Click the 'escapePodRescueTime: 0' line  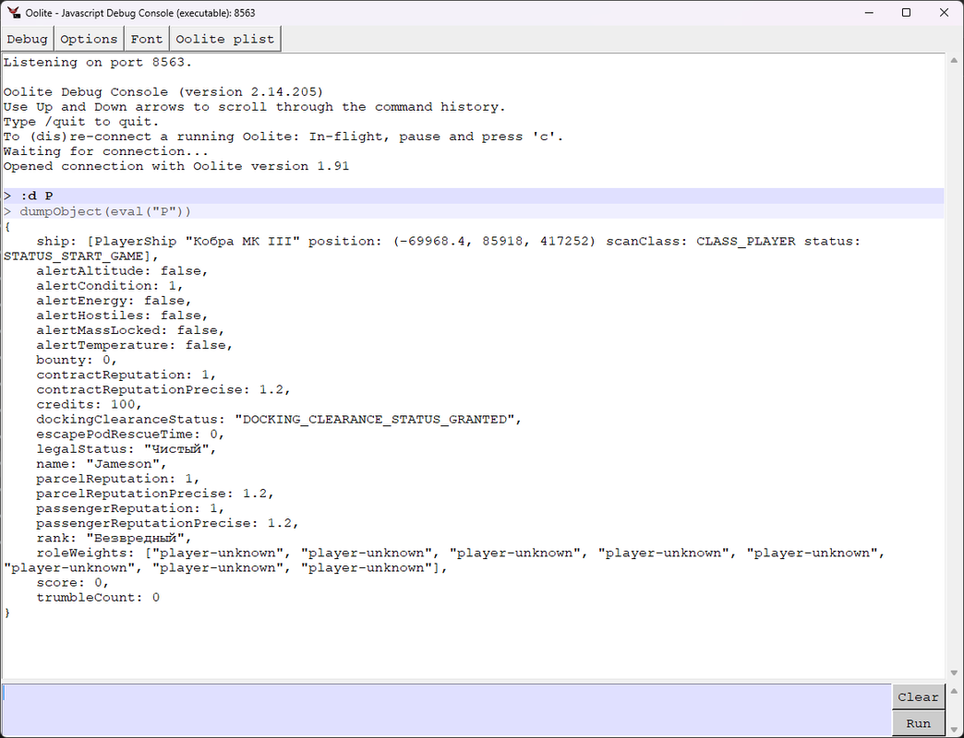[x=130, y=434]
